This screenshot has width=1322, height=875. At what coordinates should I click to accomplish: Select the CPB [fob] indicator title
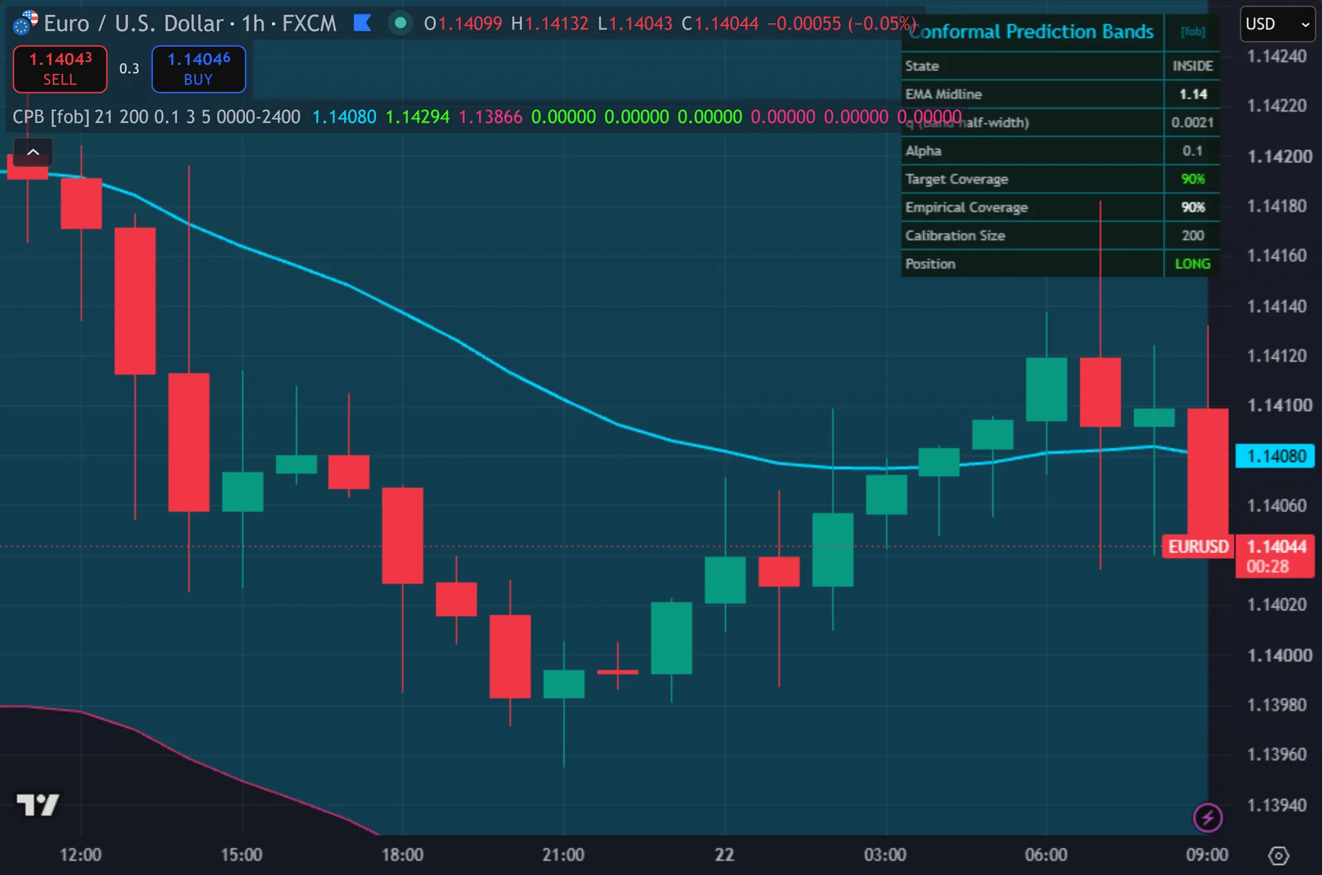(51, 117)
